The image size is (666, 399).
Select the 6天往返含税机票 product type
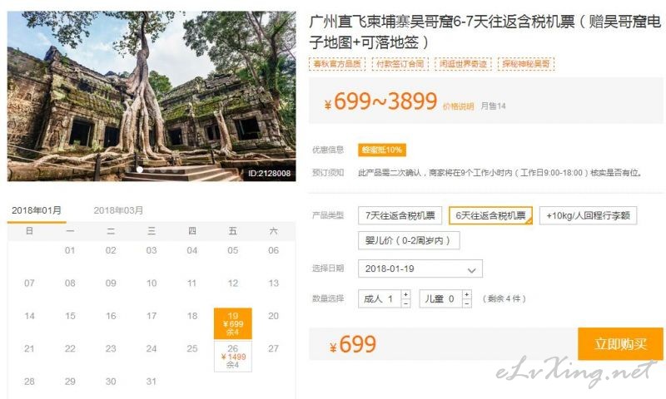pos(490,215)
